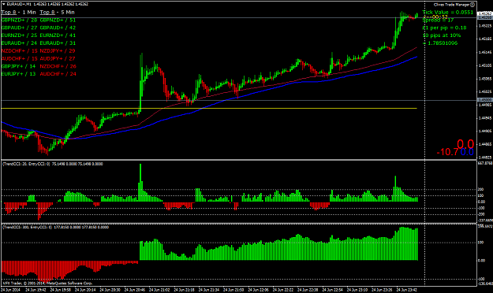
Task: Click the EURJPY+ / 13 row
Action: point(19,74)
